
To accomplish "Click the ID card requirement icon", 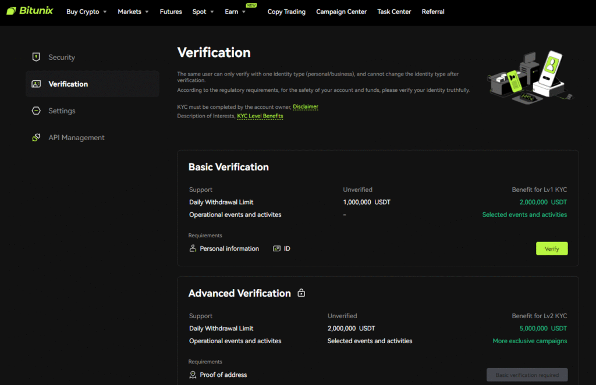I will (x=276, y=248).
